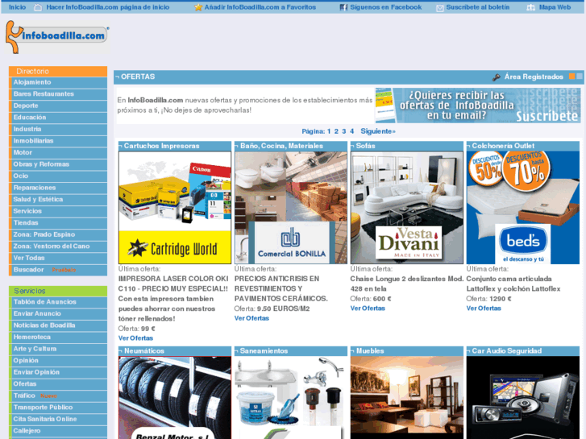Click the Facebook icon in top bar
This screenshot has height=439, width=586.
point(343,7)
